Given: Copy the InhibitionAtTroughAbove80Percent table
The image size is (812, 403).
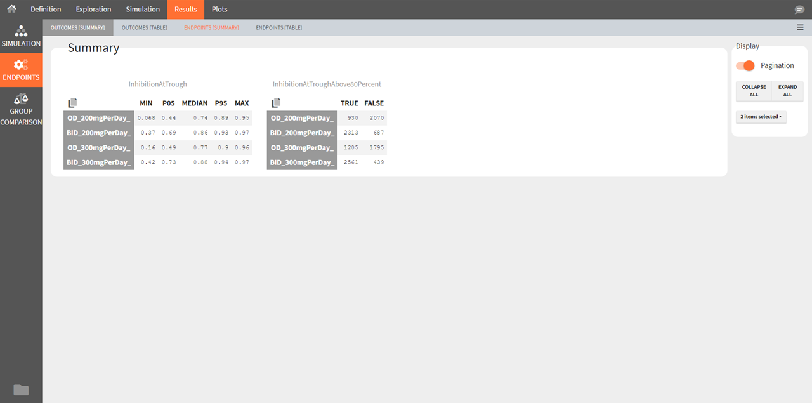Looking at the screenshot, I should (x=276, y=103).
